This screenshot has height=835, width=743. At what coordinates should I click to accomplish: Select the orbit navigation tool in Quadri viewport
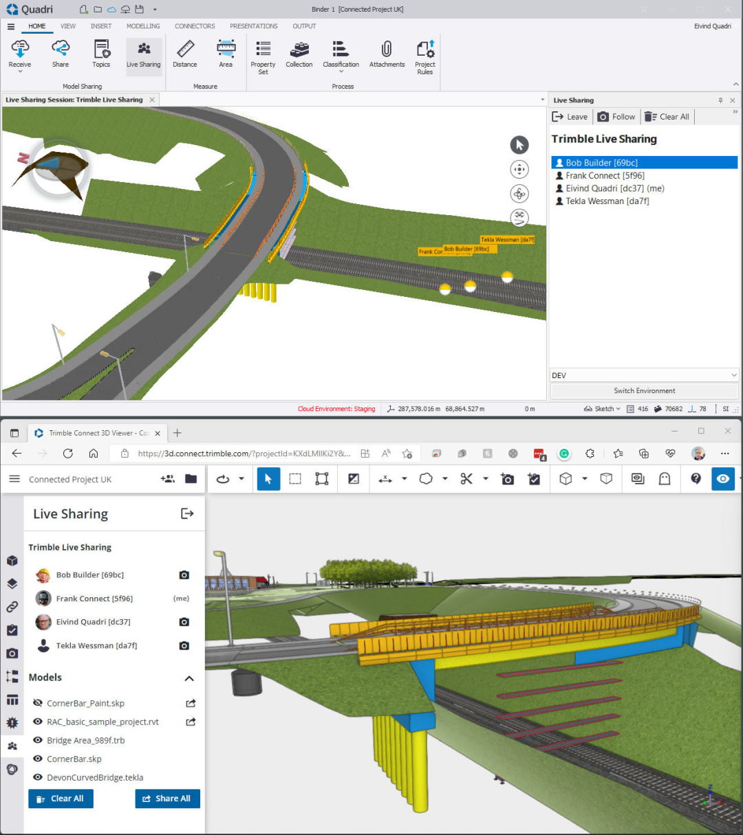(519, 194)
